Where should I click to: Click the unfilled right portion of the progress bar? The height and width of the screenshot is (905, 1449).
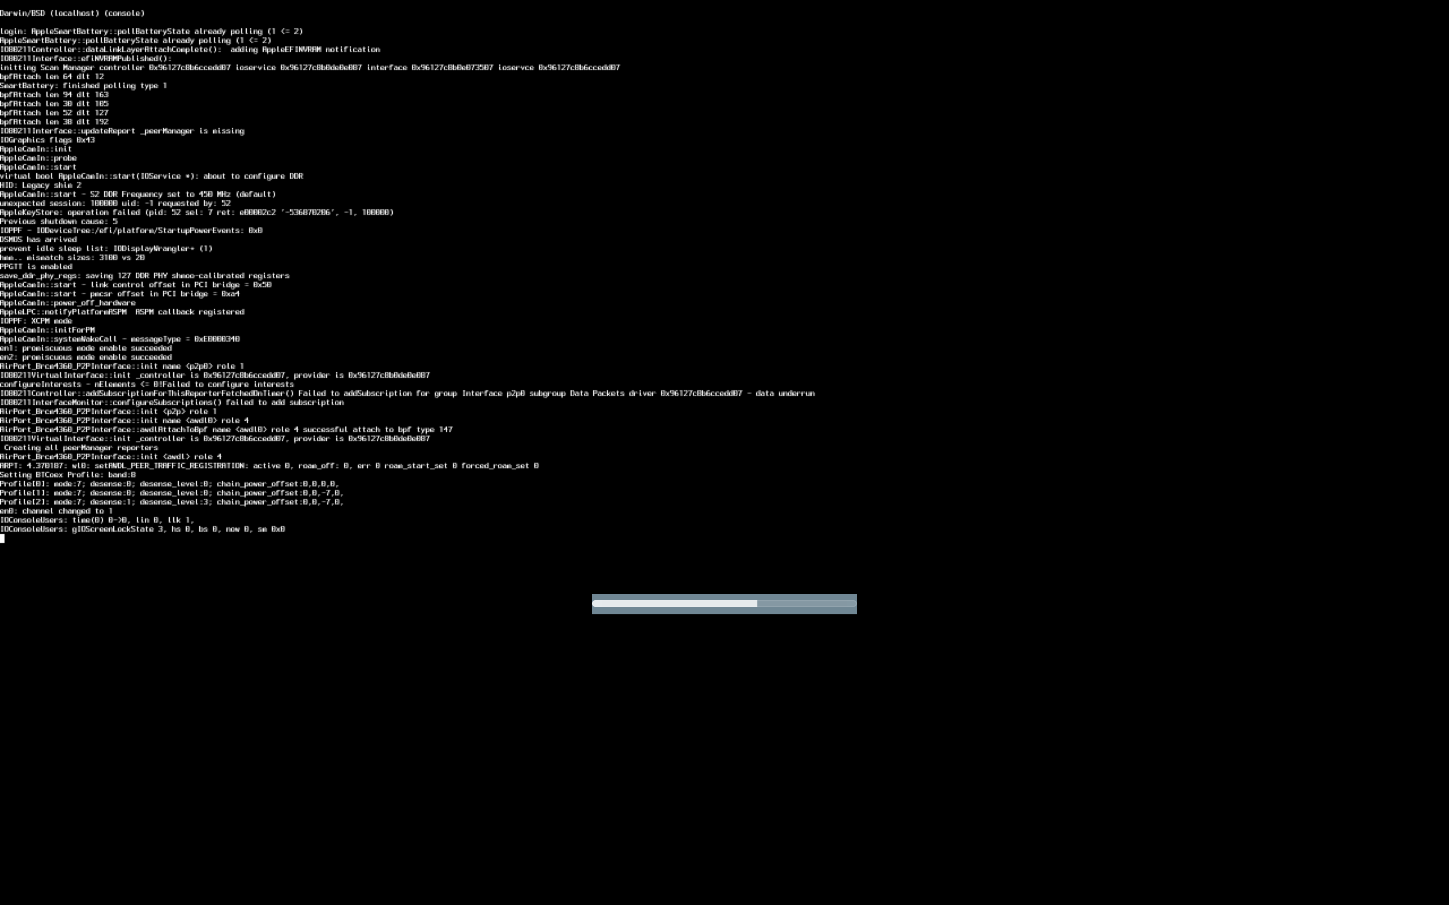(806, 604)
